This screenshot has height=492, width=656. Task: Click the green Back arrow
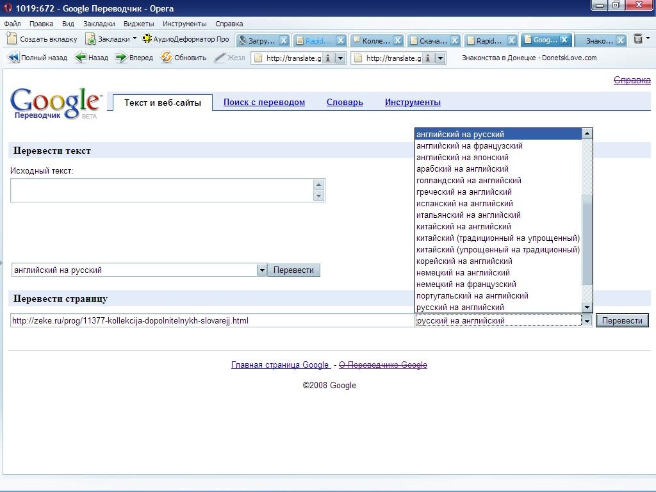tap(81, 58)
